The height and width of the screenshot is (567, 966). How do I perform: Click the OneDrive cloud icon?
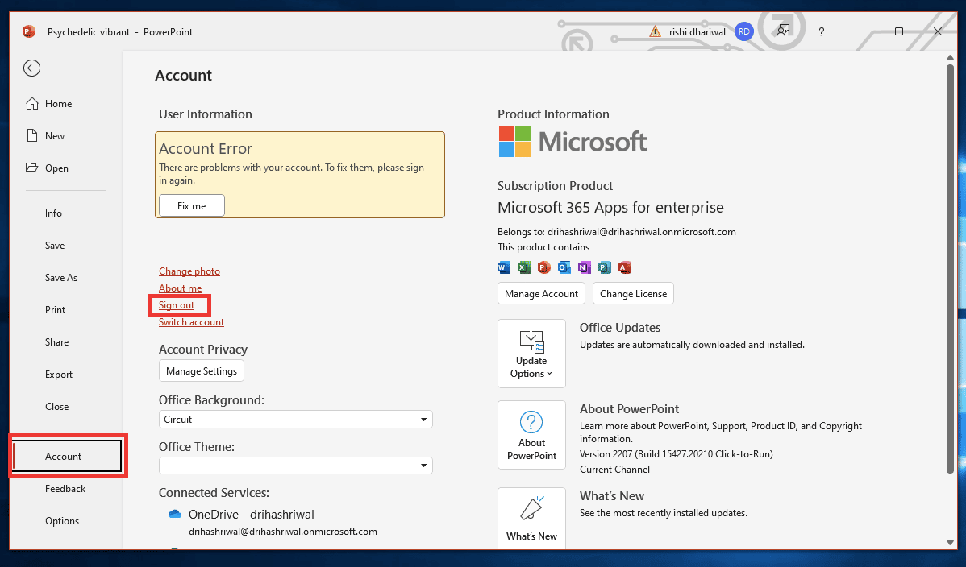[174, 514]
